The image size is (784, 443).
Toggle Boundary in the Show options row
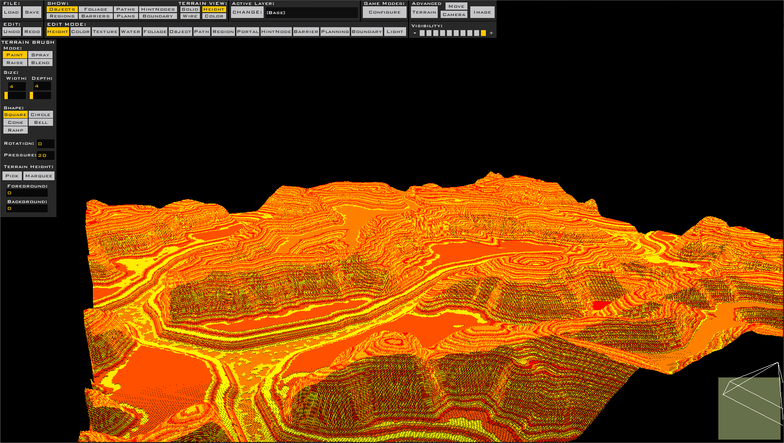(x=158, y=16)
